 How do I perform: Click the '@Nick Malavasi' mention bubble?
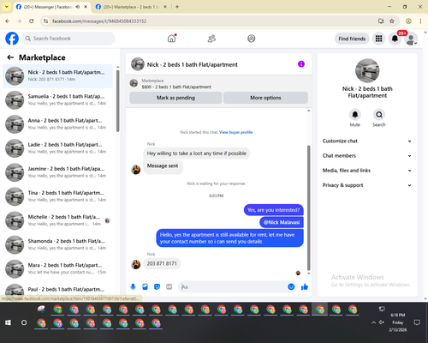click(282, 222)
